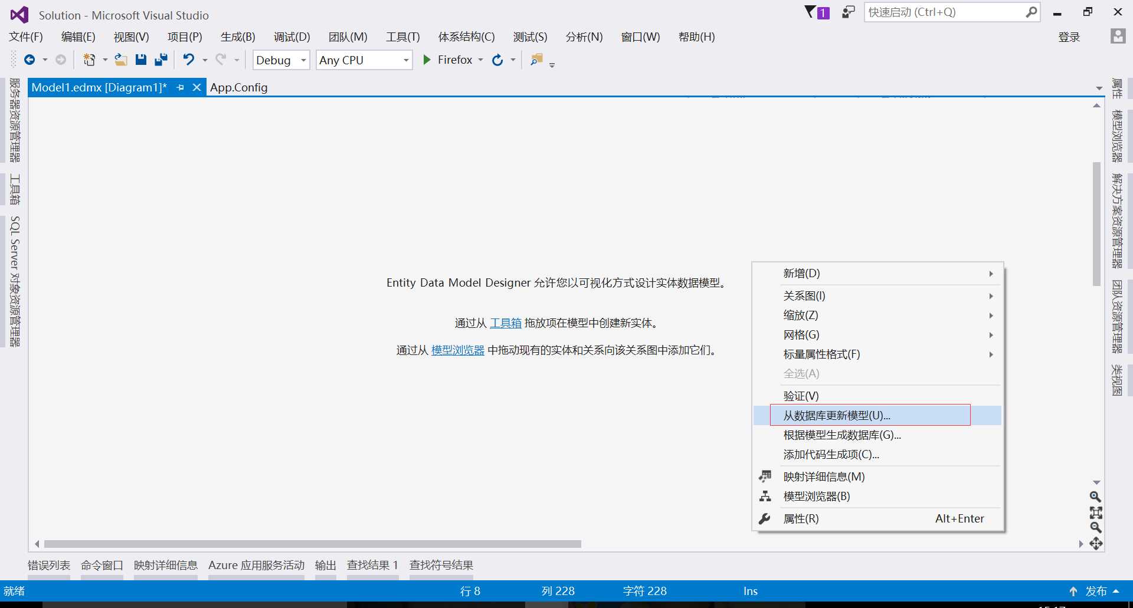Open 模型浏览器(B) from context menu
The image size is (1133, 608).
click(x=877, y=497)
